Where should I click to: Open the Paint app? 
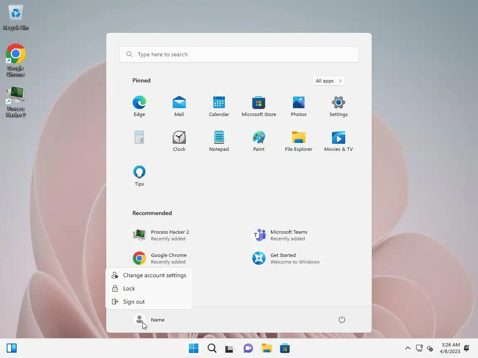[259, 141]
